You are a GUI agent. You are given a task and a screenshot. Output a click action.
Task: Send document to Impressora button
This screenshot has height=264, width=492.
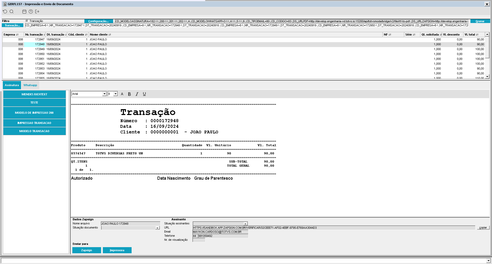[117, 250]
